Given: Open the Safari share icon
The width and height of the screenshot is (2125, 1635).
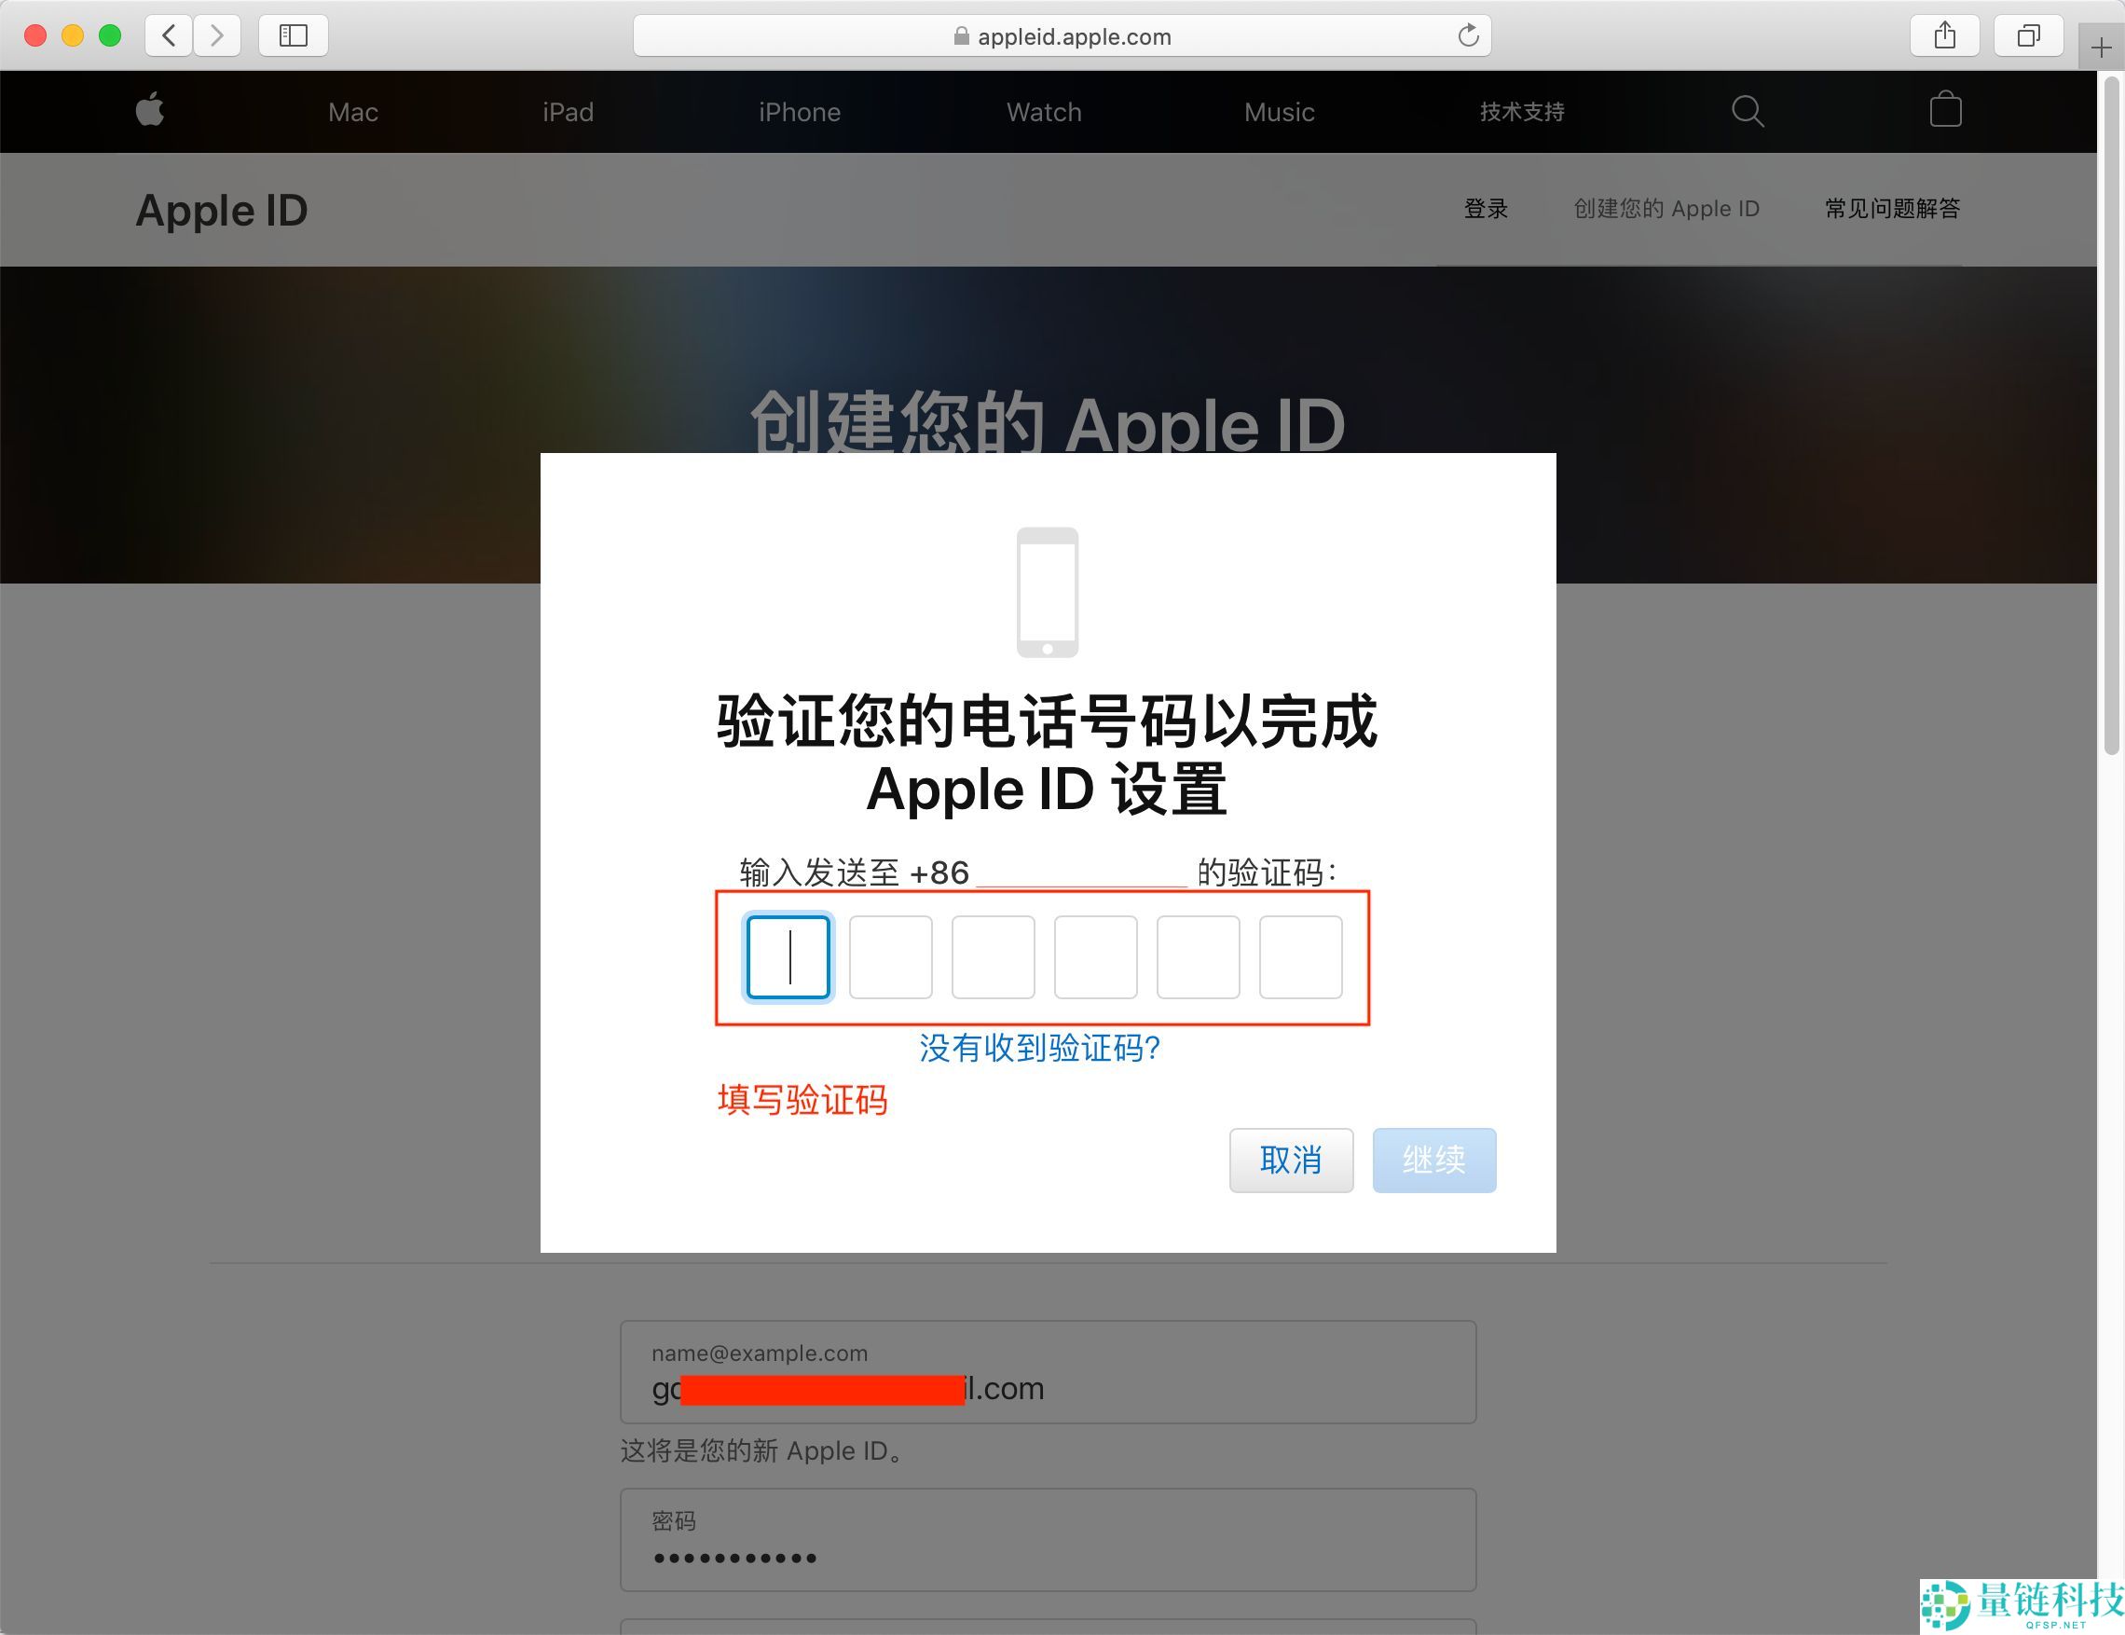Looking at the screenshot, I should tap(1944, 35).
